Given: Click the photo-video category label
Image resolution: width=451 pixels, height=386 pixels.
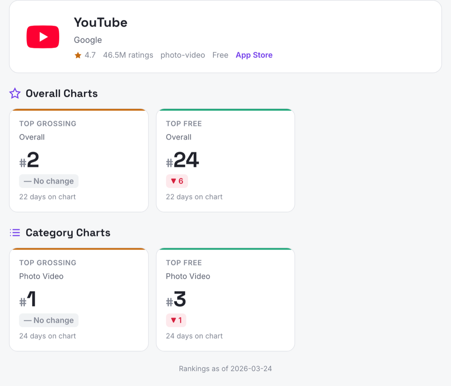Looking at the screenshot, I should (x=183, y=55).
